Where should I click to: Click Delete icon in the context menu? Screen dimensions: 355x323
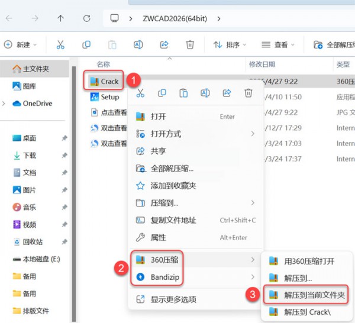[248, 93]
